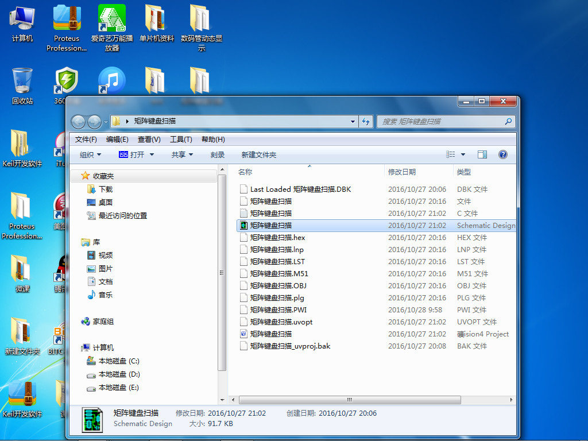Click the Explorer forward navigation button
This screenshot has height=441, width=588.
point(94,122)
